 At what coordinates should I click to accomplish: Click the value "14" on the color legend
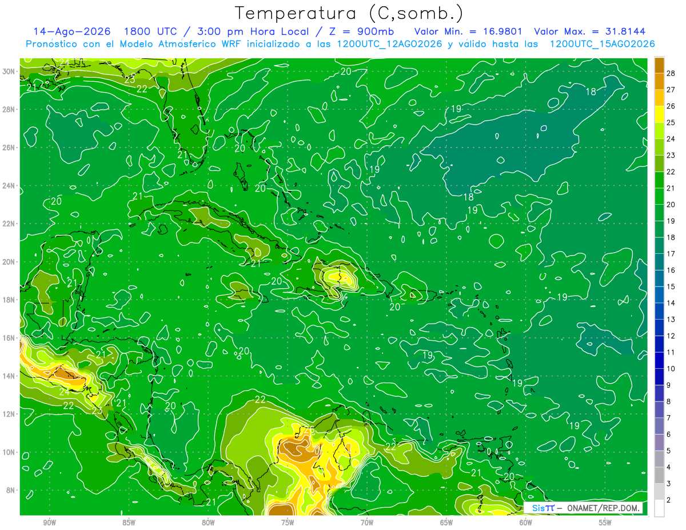pyautogui.click(x=671, y=303)
